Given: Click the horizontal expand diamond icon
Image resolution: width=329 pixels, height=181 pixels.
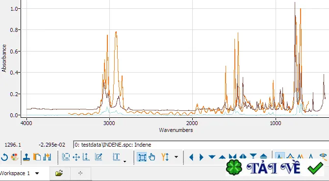Looking at the screenshot, I should tap(243, 156).
